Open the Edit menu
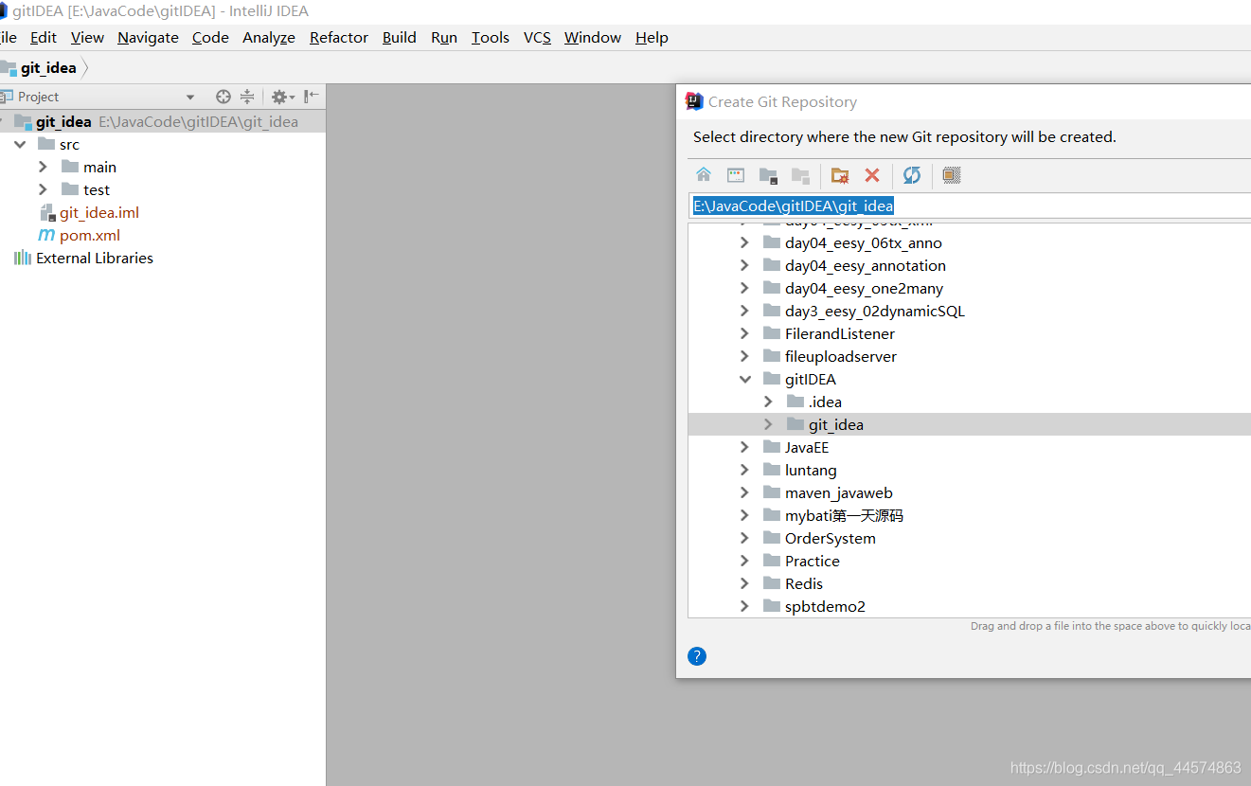Screen dimensions: 1251x786 coord(44,37)
